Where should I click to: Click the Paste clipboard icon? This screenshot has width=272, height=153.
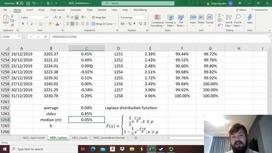pyautogui.click(x=6, y=18)
